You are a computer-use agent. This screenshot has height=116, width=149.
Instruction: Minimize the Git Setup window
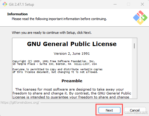pos(115,4)
